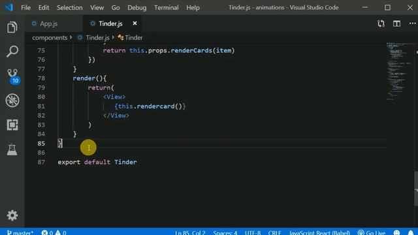Open the Manage gear settings
Screen dimensions: 418x235
coord(12,215)
